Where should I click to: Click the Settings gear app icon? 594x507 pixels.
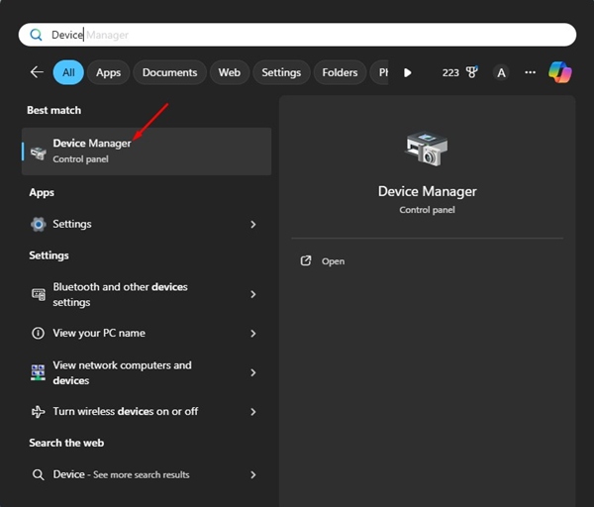point(39,225)
